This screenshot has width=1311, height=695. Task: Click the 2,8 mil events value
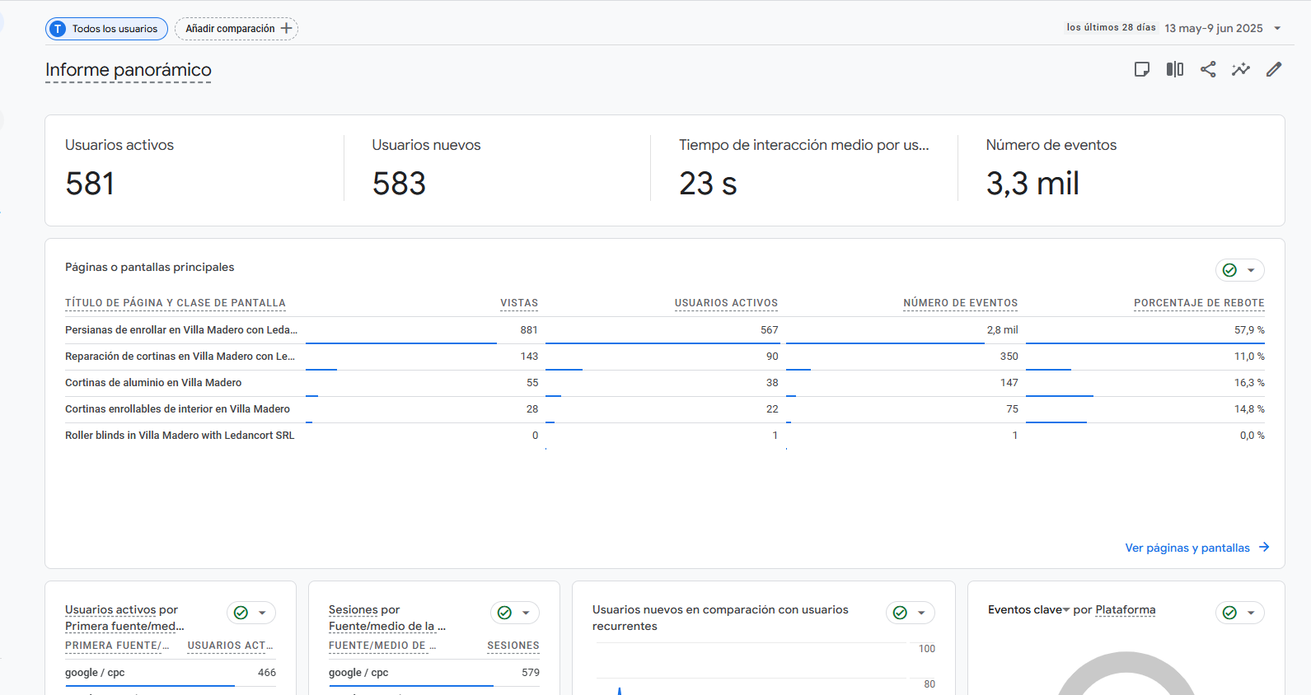pyautogui.click(x=1003, y=330)
